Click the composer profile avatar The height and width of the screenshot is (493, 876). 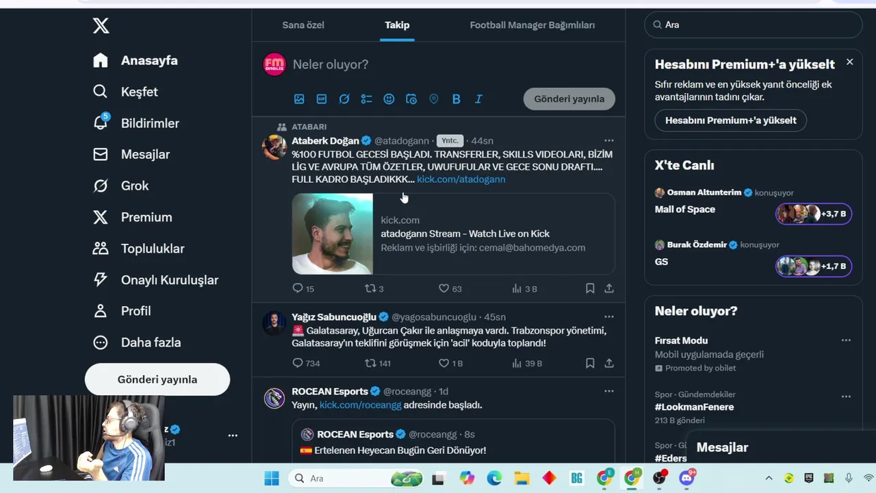click(274, 64)
